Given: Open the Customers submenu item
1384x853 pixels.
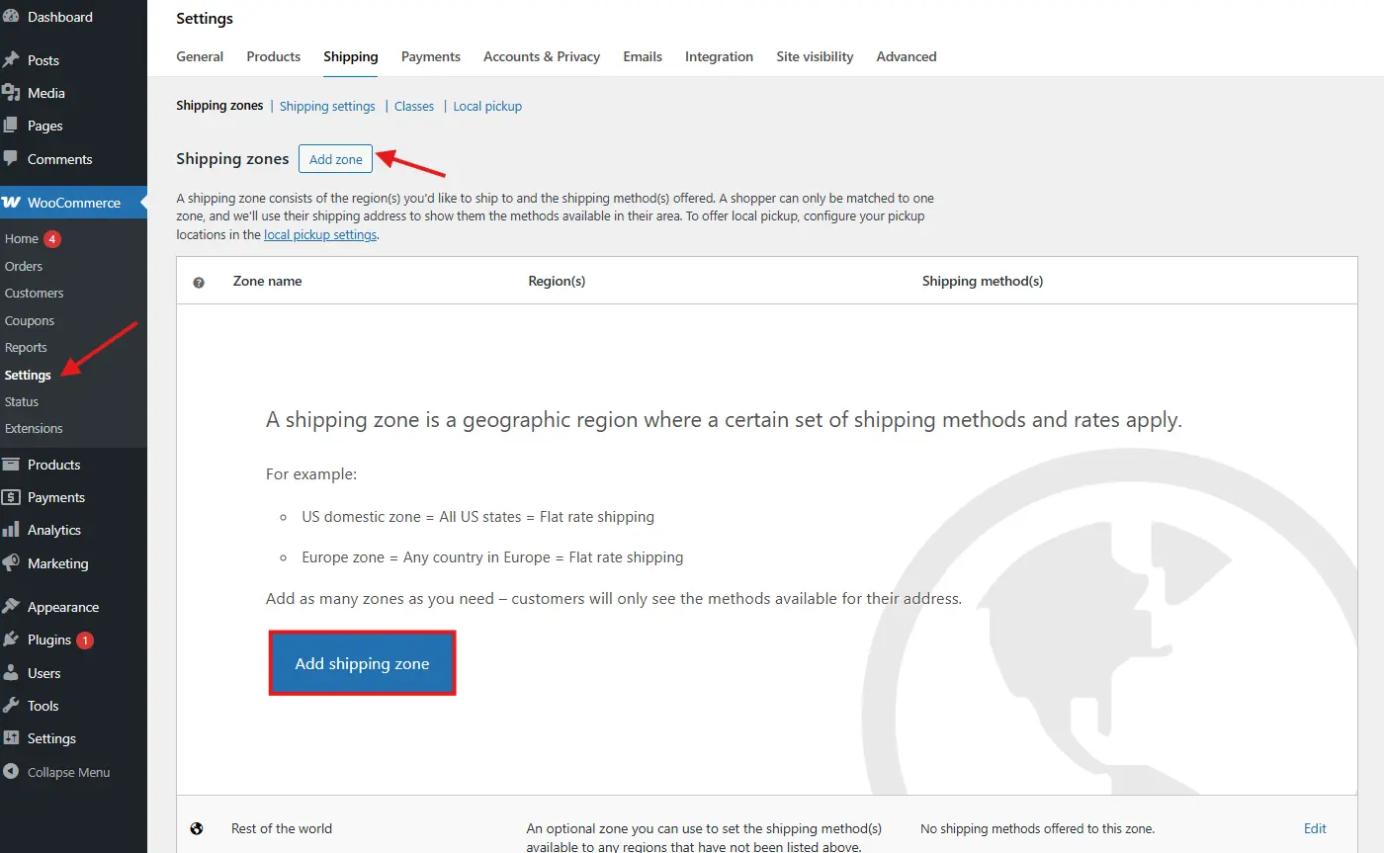Looking at the screenshot, I should click(x=34, y=293).
